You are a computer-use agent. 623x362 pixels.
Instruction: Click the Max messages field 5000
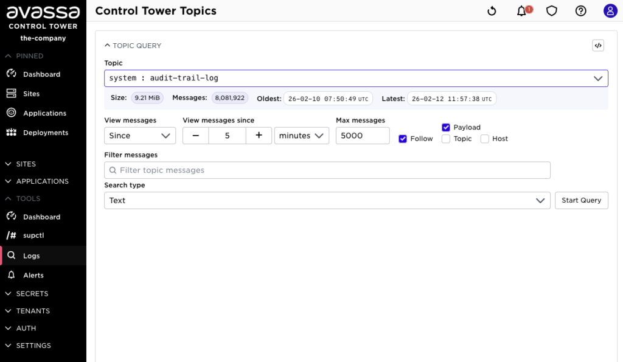click(x=363, y=136)
